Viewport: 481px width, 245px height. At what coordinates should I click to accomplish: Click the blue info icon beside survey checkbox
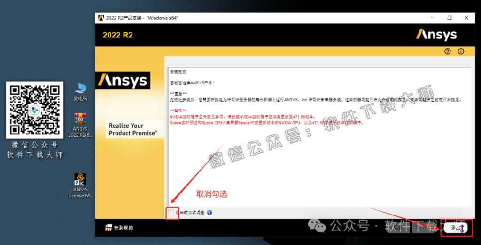tap(209, 213)
